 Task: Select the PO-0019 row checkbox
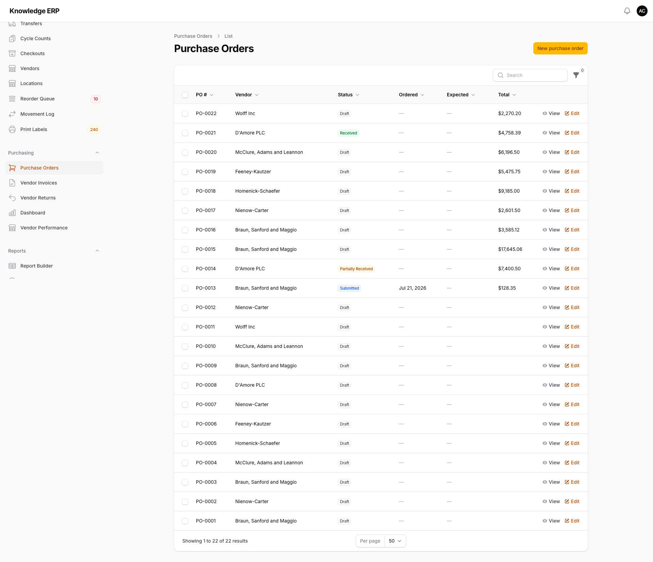(185, 172)
